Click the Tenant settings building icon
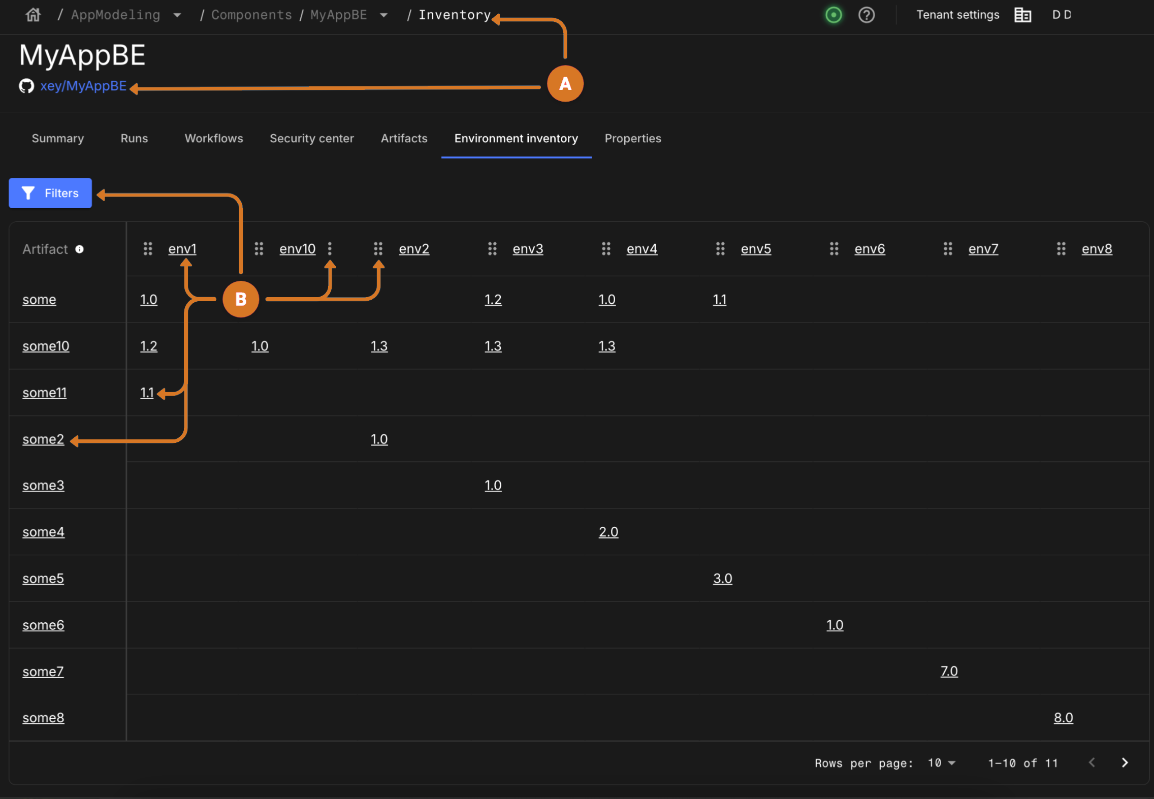This screenshot has width=1154, height=799. tap(1022, 15)
